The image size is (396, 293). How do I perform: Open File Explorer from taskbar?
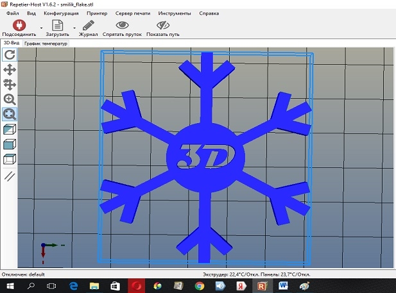94,286
